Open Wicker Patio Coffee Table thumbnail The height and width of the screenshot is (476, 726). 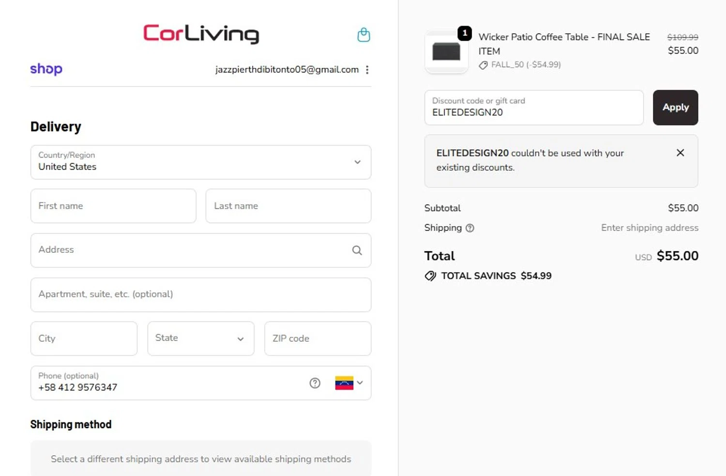point(446,52)
